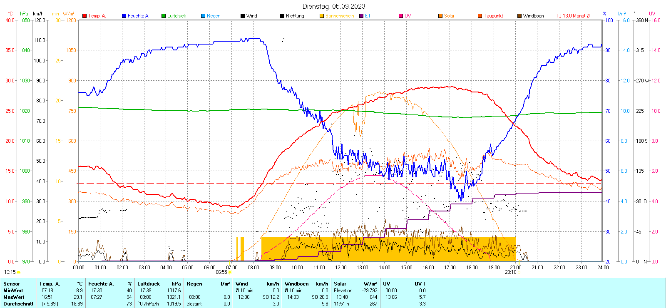Select the Solar legend label
666x308 pixels.
click(x=449, y=16)
